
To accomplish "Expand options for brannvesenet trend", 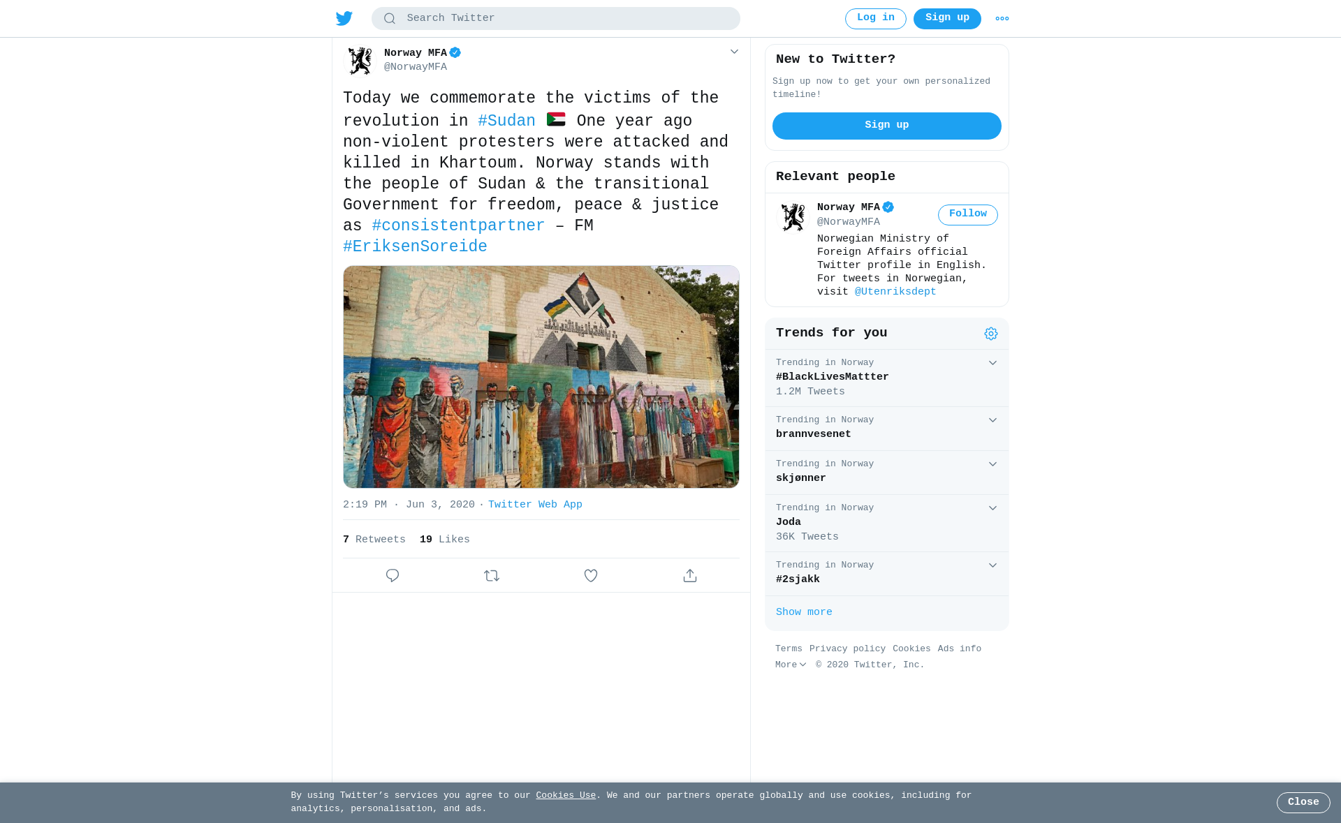I will coord(992,420).
